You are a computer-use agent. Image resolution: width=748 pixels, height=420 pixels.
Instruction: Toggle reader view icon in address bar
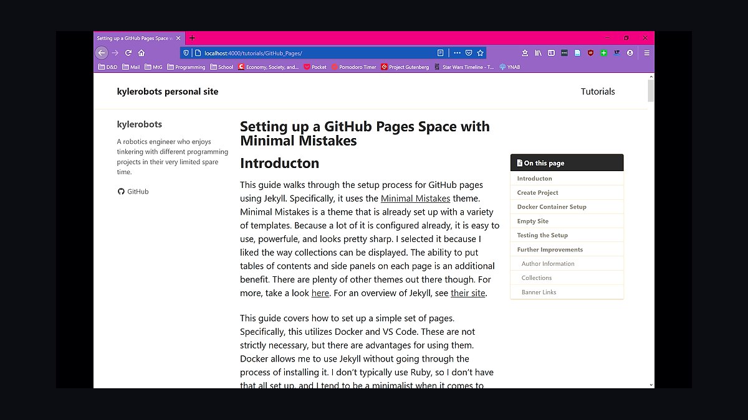point(440,53)
